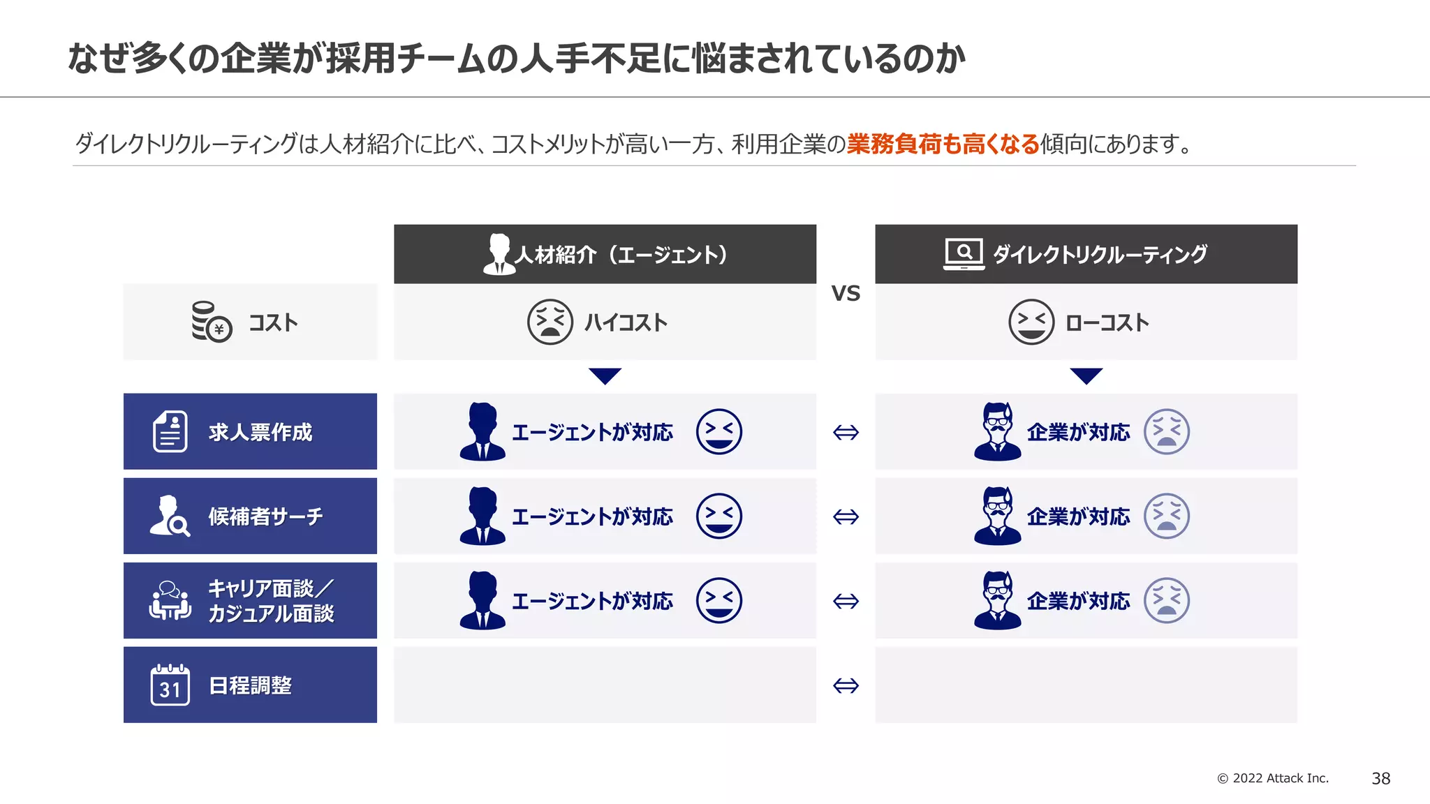This screenshot has height=804, width=1430.
Task: Click the career interview meeting icon
Action: [x=170, y=600]
